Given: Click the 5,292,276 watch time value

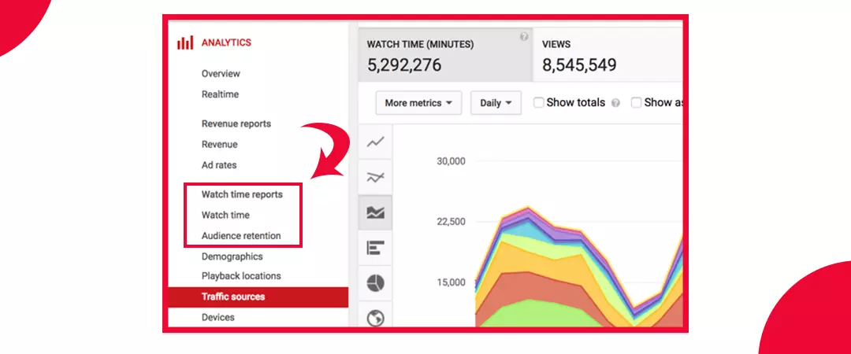Looking at the screenshot, I should 404,65.
